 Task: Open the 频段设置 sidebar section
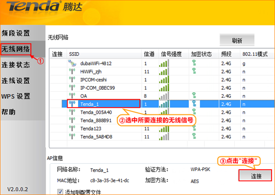pos(16,33)
